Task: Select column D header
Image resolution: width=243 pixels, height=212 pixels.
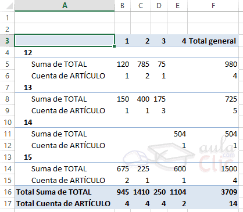Action: pyautogui.click(x=159, y=5)
